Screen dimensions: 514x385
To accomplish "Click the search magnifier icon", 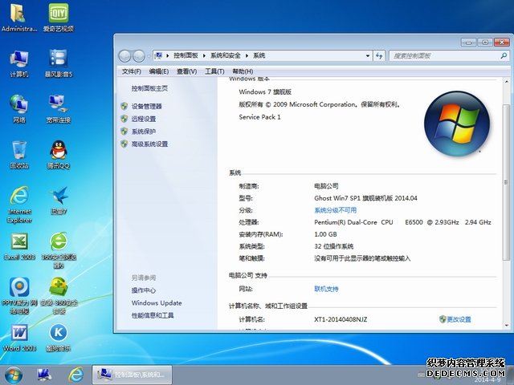I will pyautogui.click(x=504, y=56).
